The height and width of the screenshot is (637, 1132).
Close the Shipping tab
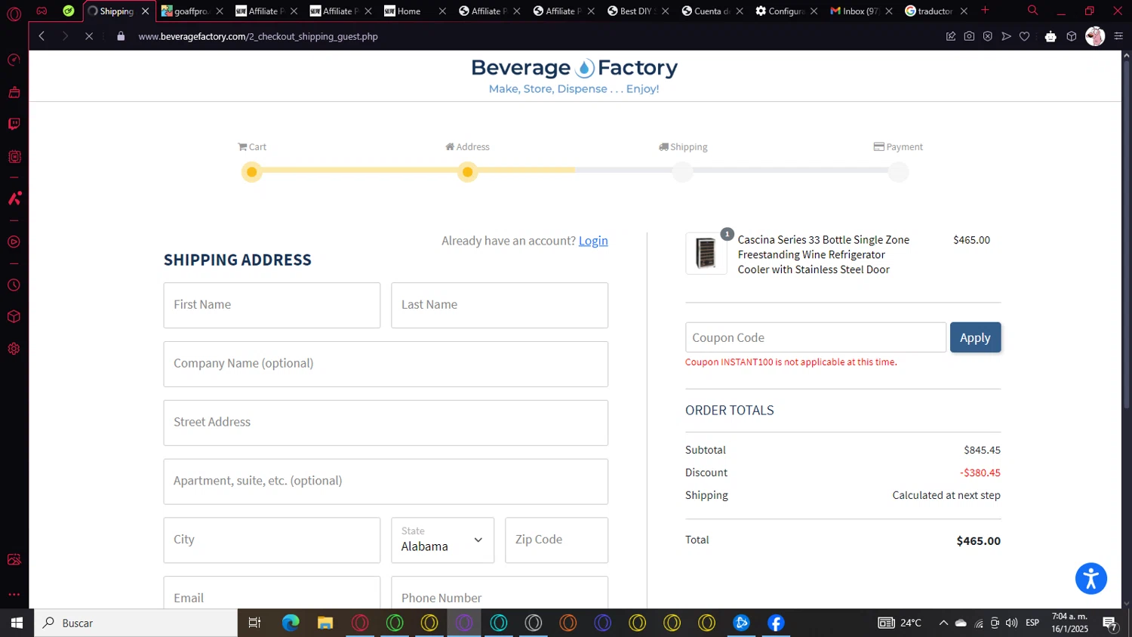pos(146,11)
